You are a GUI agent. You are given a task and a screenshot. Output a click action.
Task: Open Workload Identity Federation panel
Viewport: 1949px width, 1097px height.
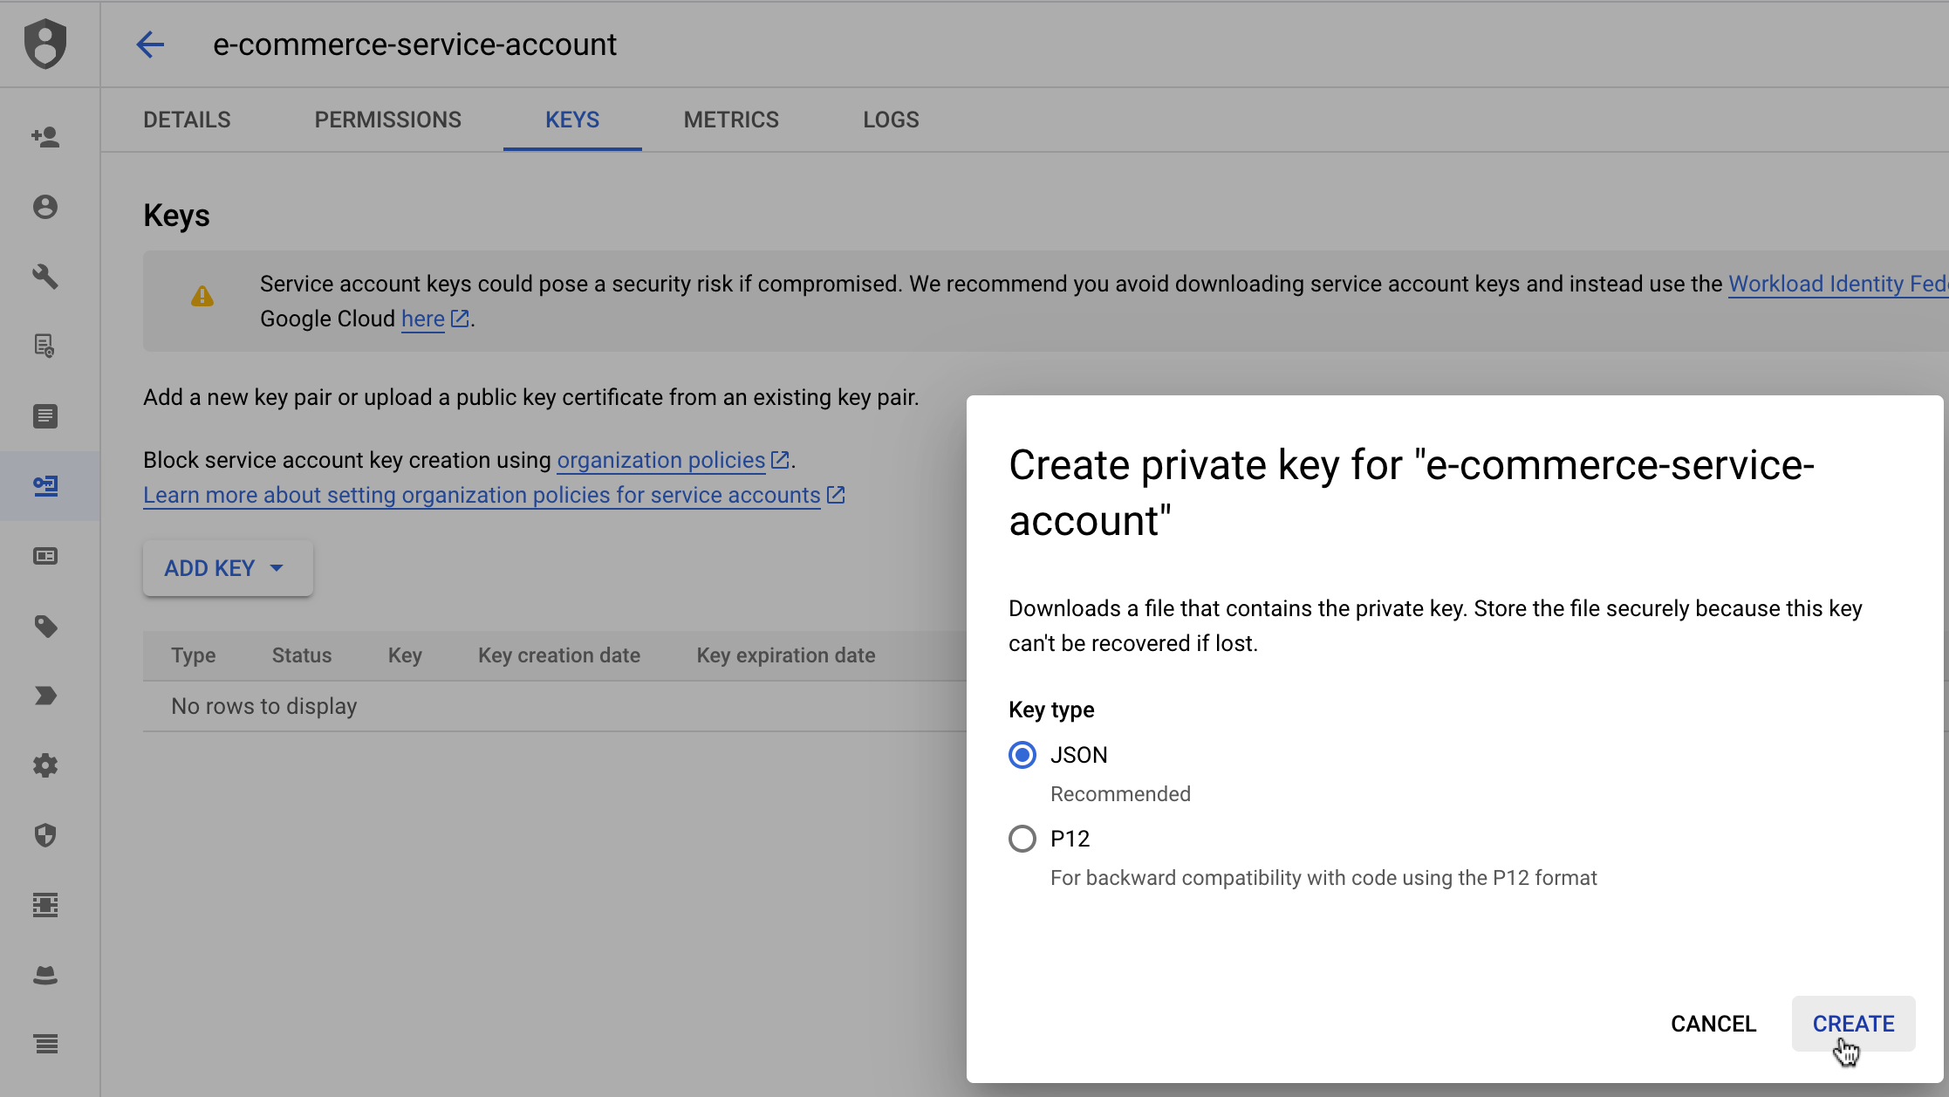tap(45, 556)
